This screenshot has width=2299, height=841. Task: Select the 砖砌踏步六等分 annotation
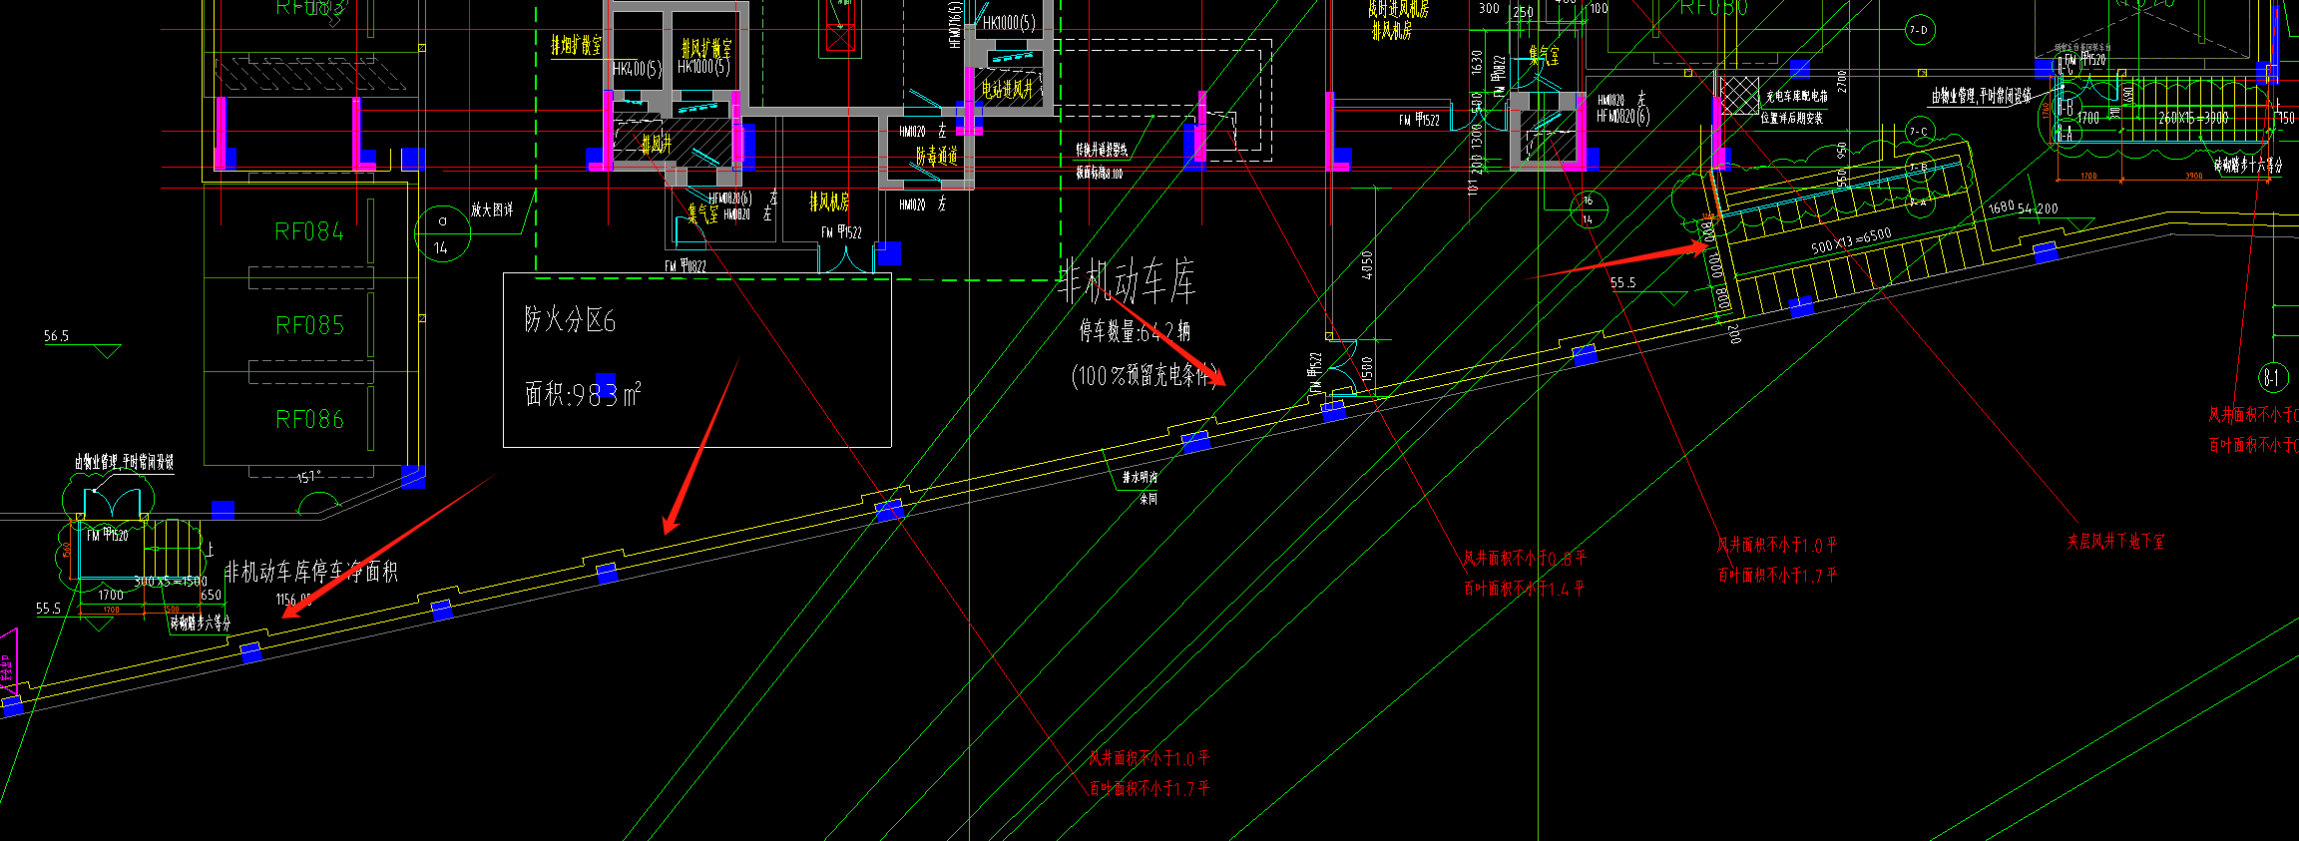200,623
